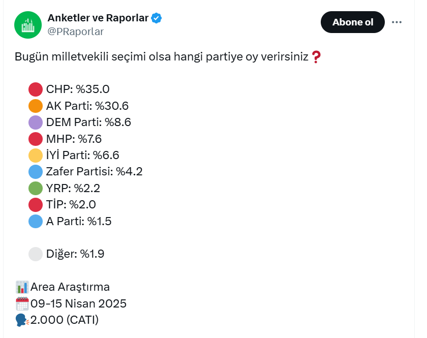Open the @PRaporlar handle link

[75, 32]
